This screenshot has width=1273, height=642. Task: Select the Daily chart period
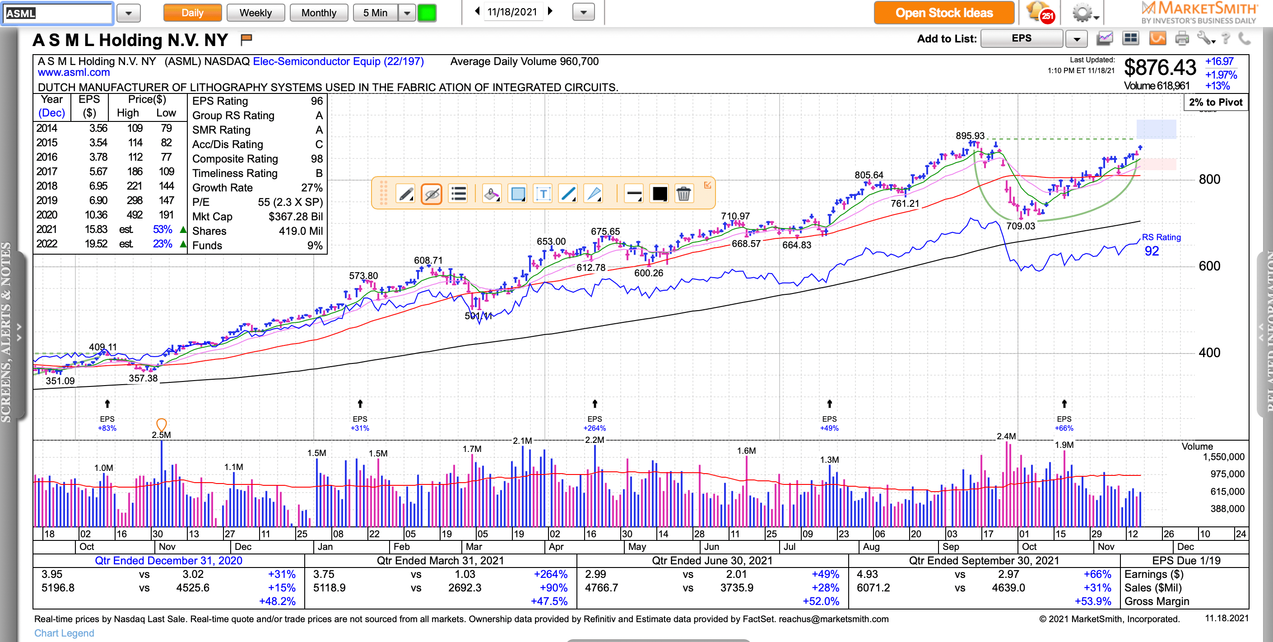192,13
